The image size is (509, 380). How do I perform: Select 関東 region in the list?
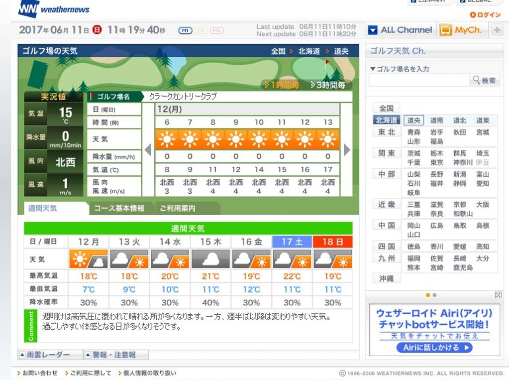point(386,153)
